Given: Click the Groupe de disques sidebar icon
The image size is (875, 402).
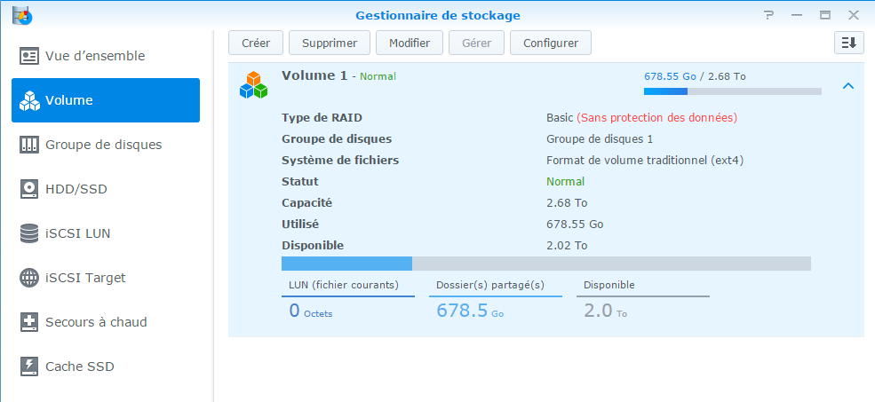Looking at the screenshot, I should (x=29, y=145).
